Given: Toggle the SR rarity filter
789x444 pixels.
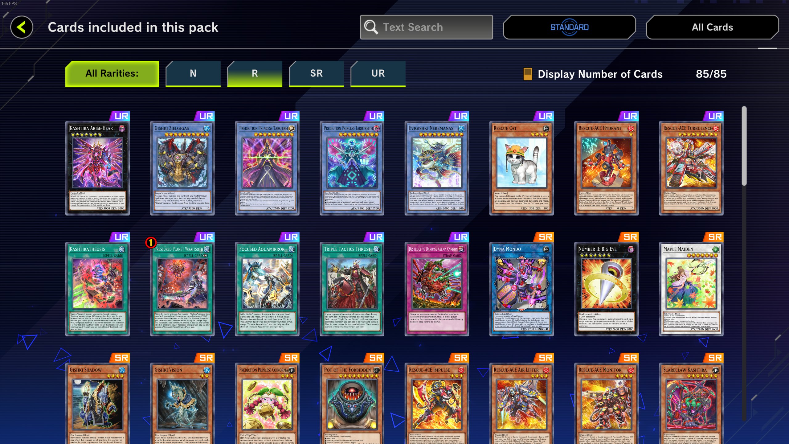Looking at the screenshot, I should [317, 74].
